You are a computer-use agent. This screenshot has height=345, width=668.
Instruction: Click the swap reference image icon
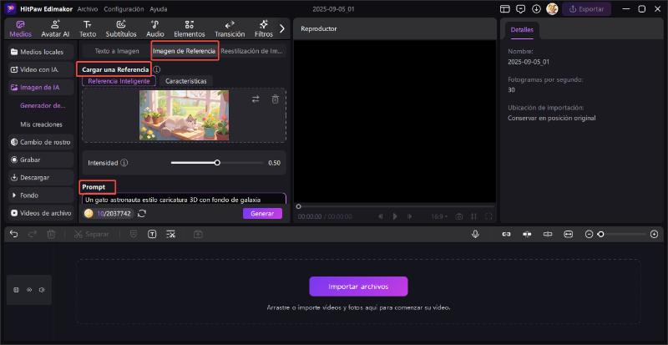click(x=256, y=99)
